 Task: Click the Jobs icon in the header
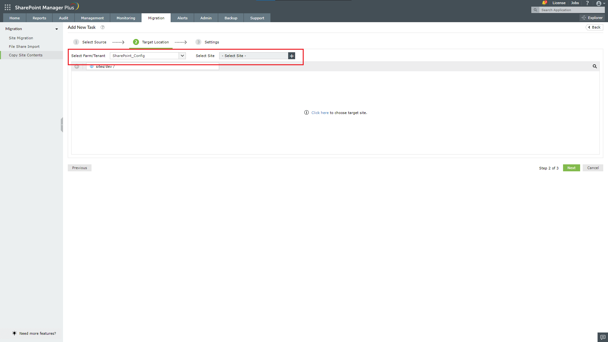tap(575, 3)
